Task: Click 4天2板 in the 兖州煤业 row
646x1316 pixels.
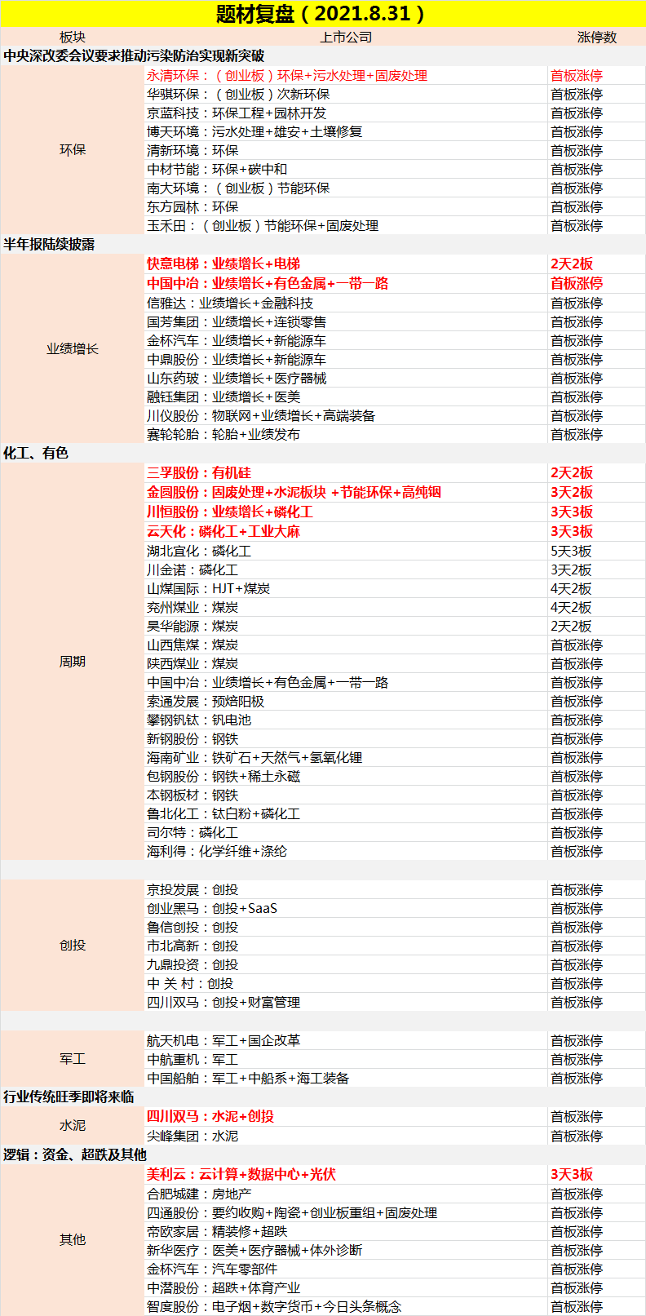Action: click(x=571, y=608)
